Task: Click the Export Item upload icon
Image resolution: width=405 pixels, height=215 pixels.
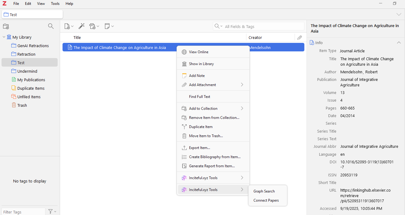Action: [x=184, y=148]
